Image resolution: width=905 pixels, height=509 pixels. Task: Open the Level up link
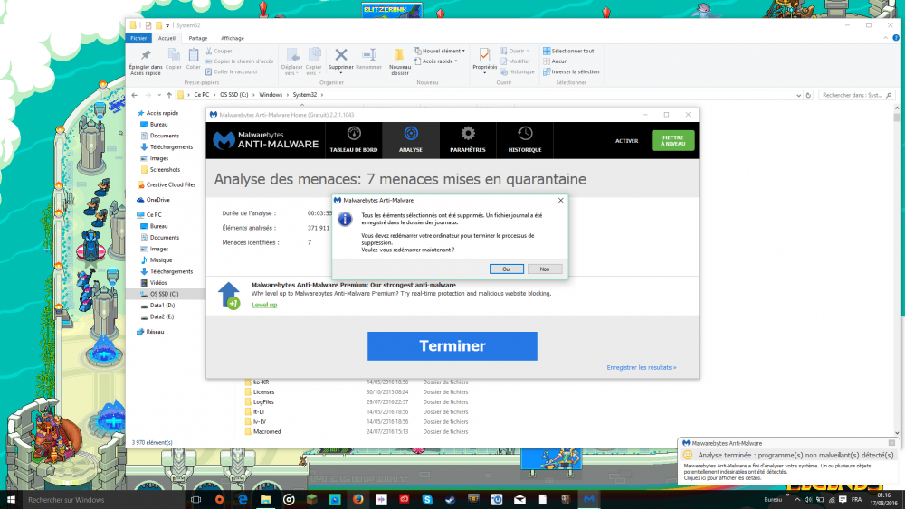[x=263, y=305]
